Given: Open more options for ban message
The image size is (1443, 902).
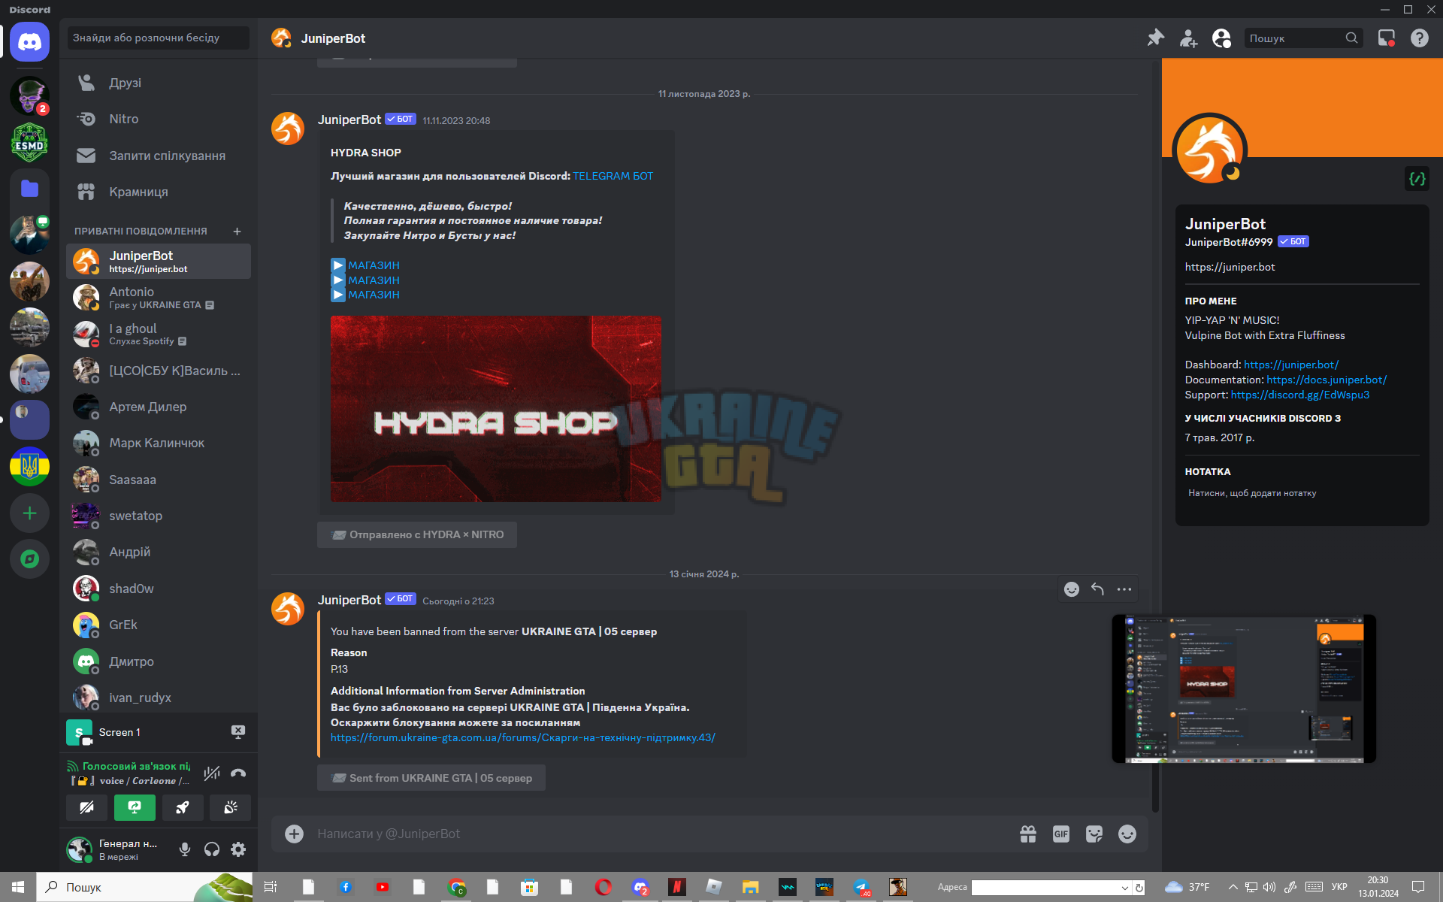Looking at the screenshot, I should point(1124,589).
